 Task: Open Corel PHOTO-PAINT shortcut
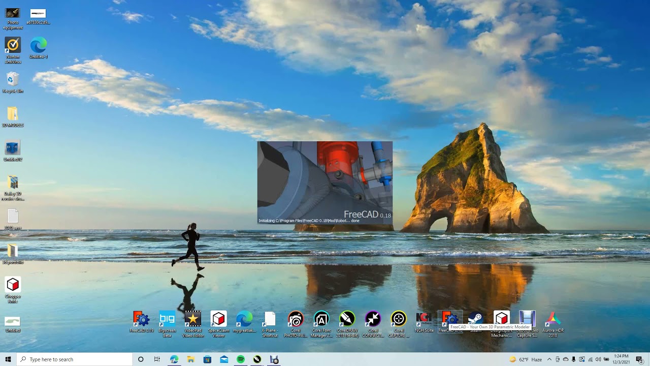(x=296, y=324)
